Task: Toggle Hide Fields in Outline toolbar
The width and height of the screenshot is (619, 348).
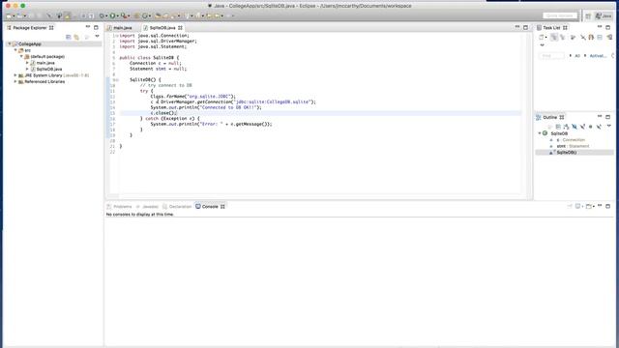Action: 575,127
